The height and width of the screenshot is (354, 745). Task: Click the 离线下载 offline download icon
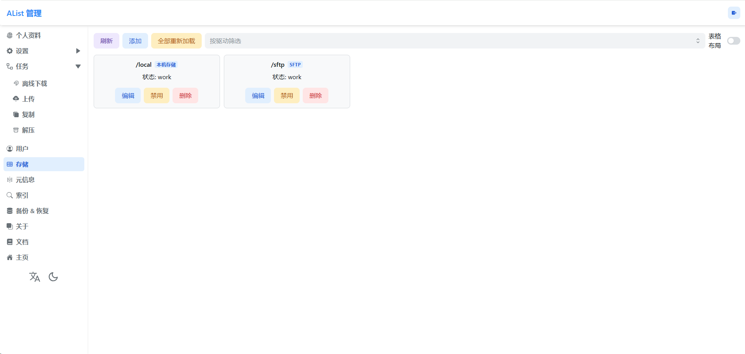point(16,83)
